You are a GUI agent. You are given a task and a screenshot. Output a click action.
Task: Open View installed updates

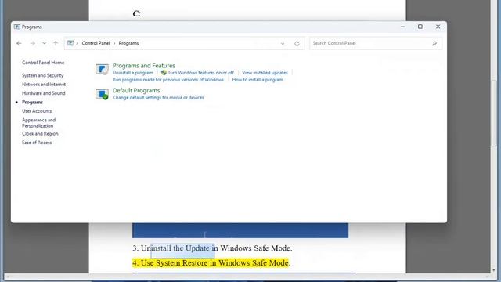tap(265, 73)
